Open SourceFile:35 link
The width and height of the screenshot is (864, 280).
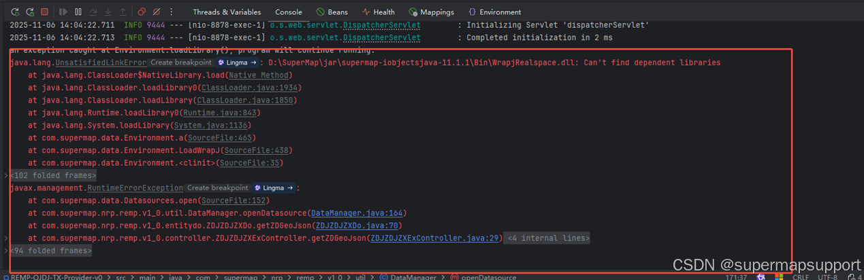point(249,163)
